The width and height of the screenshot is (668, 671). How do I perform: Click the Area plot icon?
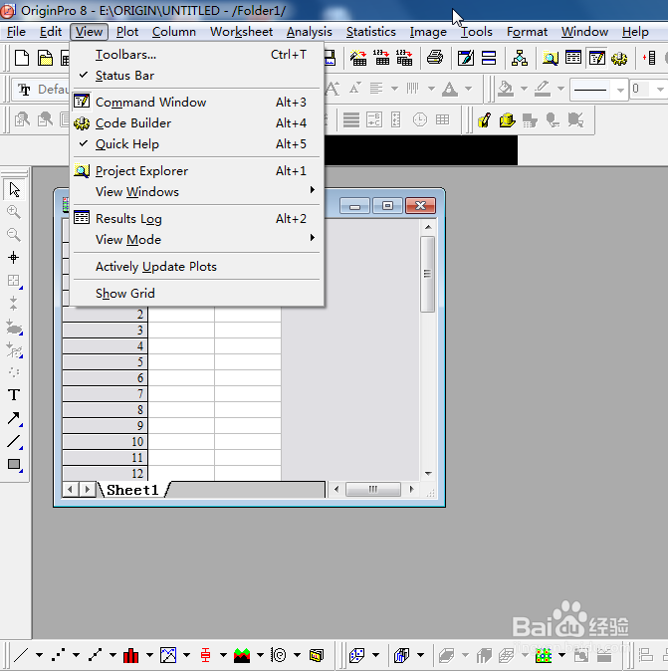coord(242,655)
